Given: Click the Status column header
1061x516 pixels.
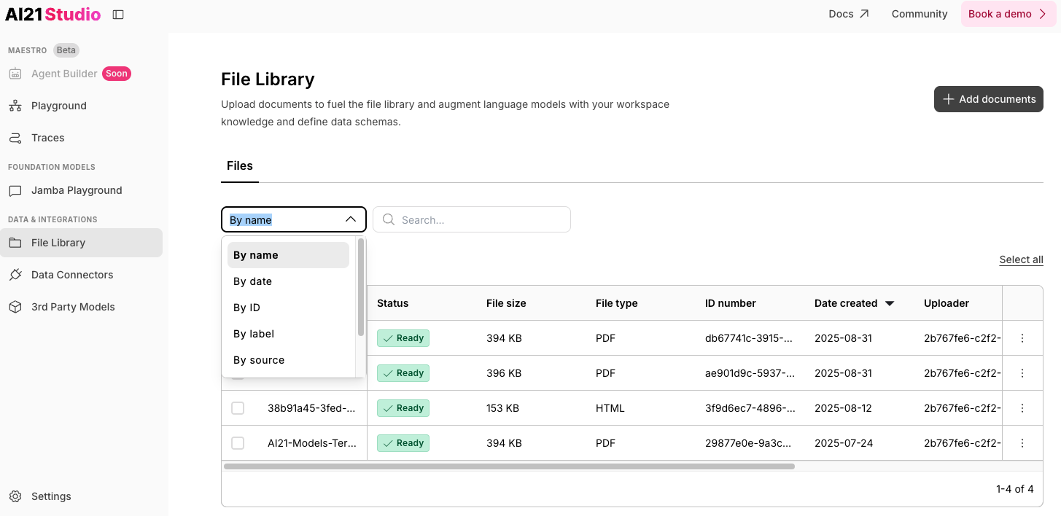Looking at the screenshot, I should pos(392,303).
